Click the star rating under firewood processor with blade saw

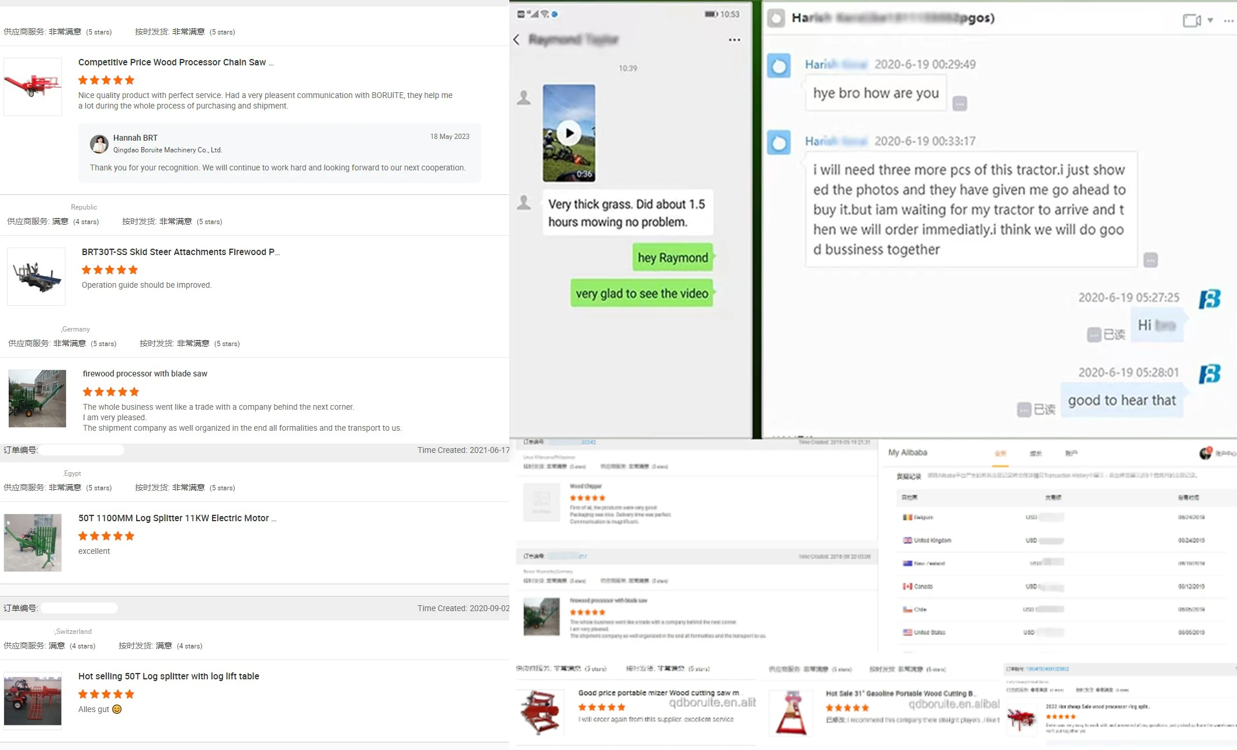point(111,392)
